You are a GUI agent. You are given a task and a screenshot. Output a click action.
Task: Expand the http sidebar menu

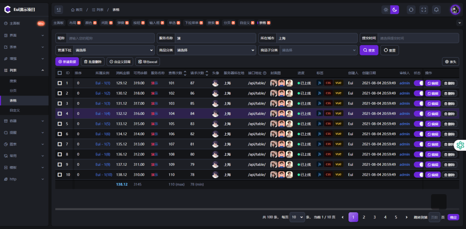[24, 179]
